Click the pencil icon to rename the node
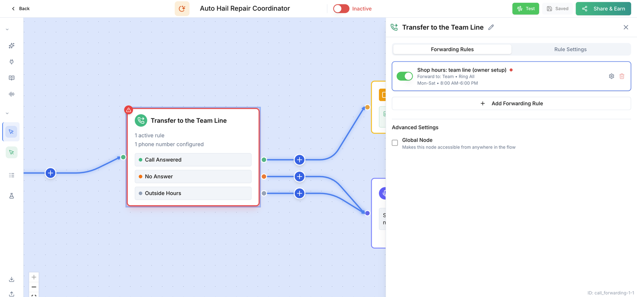 click(x=491, y=27)
